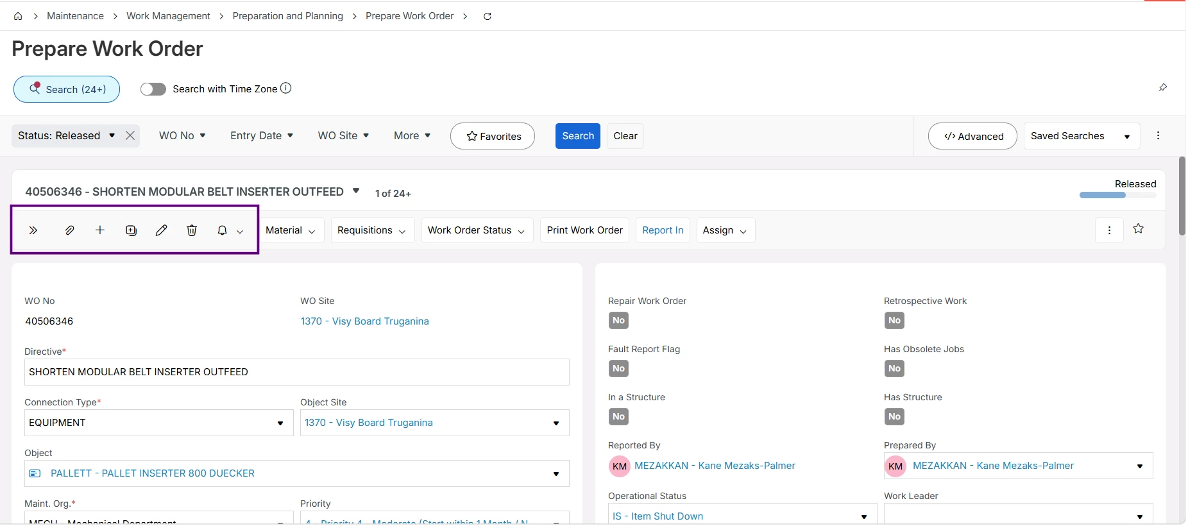Click Print Work Order

point(584,230)
